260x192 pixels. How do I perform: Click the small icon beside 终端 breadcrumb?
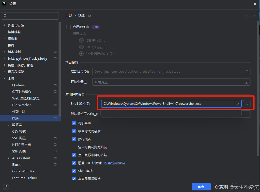(89, 15)
